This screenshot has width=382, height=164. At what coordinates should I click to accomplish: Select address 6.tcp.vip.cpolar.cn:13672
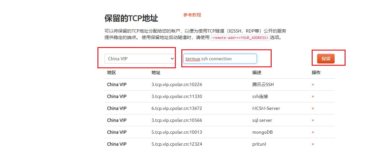tap(176, 109)
